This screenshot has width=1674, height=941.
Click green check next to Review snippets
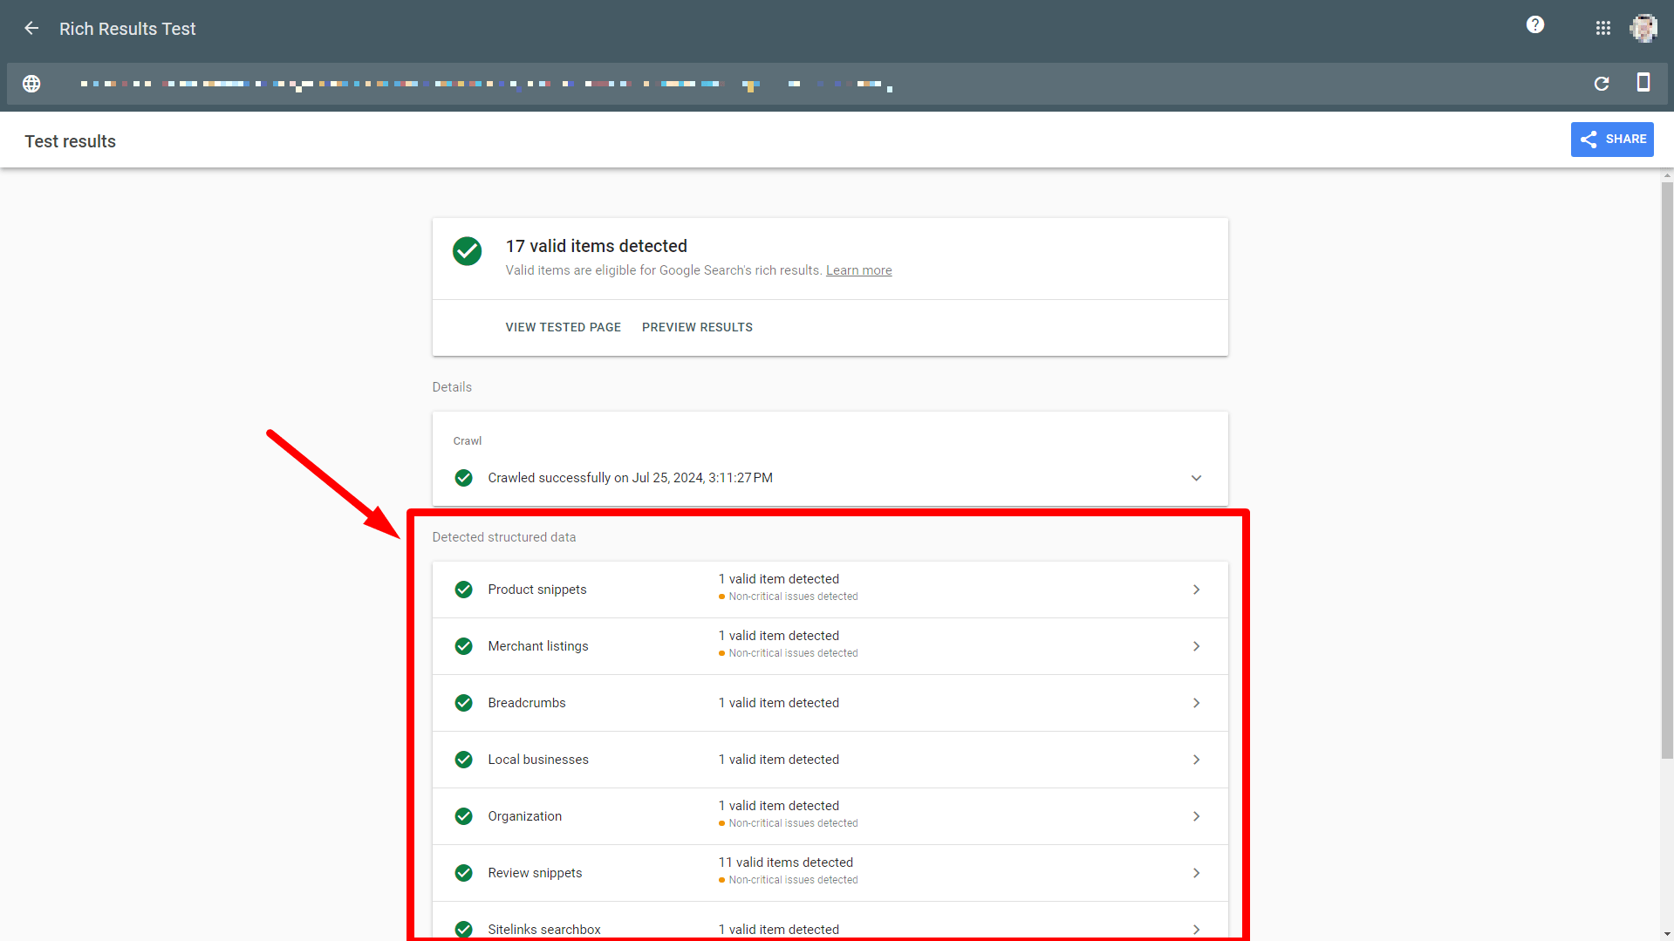pyautogui.click(x=464, y=873)
